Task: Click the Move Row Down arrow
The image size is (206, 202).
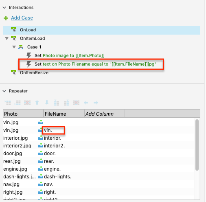Action: coord(47,103)
